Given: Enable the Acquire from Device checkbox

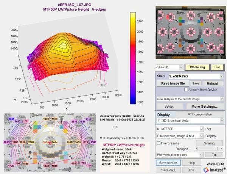Looking at the screenshot, I should coord(185,89).
